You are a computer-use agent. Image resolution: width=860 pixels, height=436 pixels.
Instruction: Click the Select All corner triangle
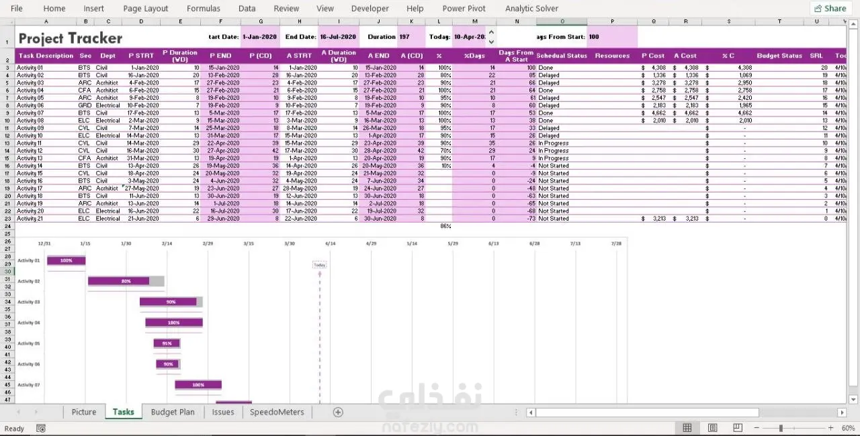coord(7,21)
